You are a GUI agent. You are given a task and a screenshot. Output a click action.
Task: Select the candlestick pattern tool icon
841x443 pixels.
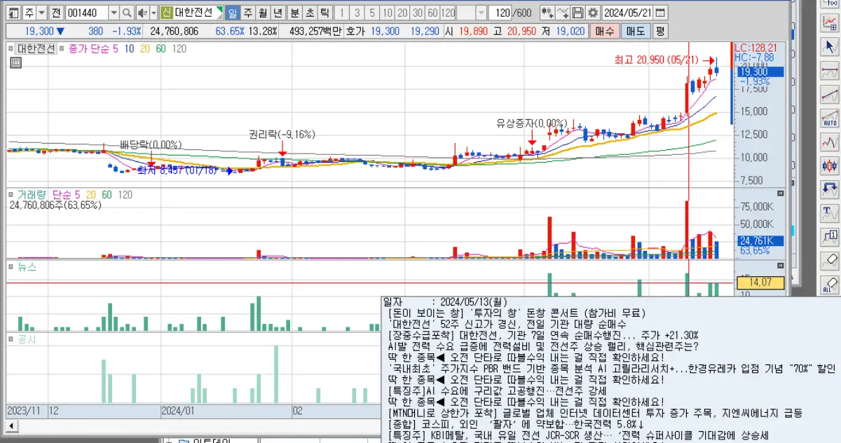830,165
